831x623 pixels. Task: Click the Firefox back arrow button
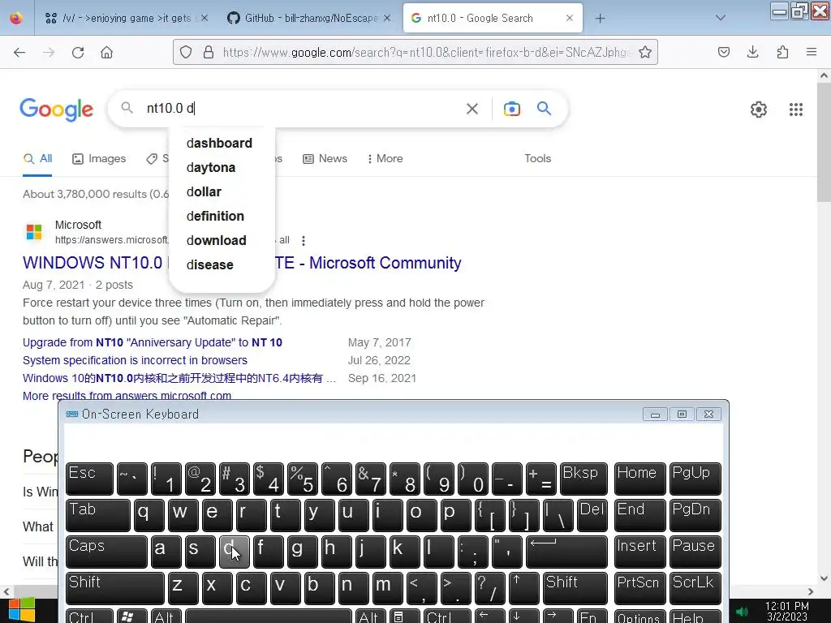pyautogui.click(x=19, y=53)
